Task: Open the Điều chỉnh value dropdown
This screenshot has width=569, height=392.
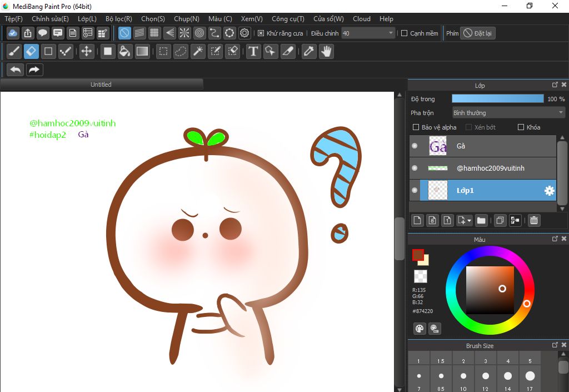Action: [x=391, y=33]
